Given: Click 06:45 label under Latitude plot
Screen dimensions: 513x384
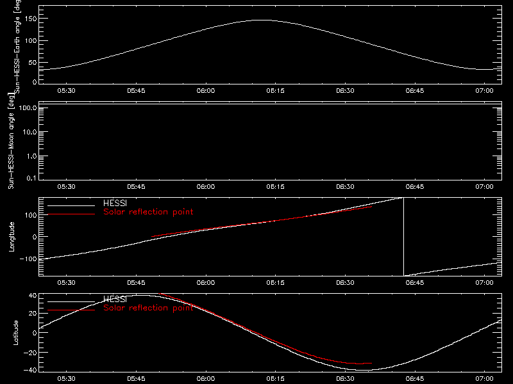Looking at the screenshot, I should (415, 379).
